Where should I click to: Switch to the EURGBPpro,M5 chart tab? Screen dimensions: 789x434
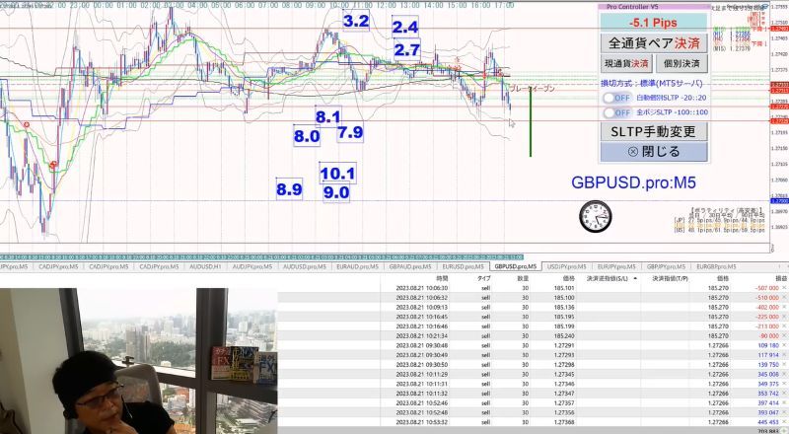[x=716, y=267]
